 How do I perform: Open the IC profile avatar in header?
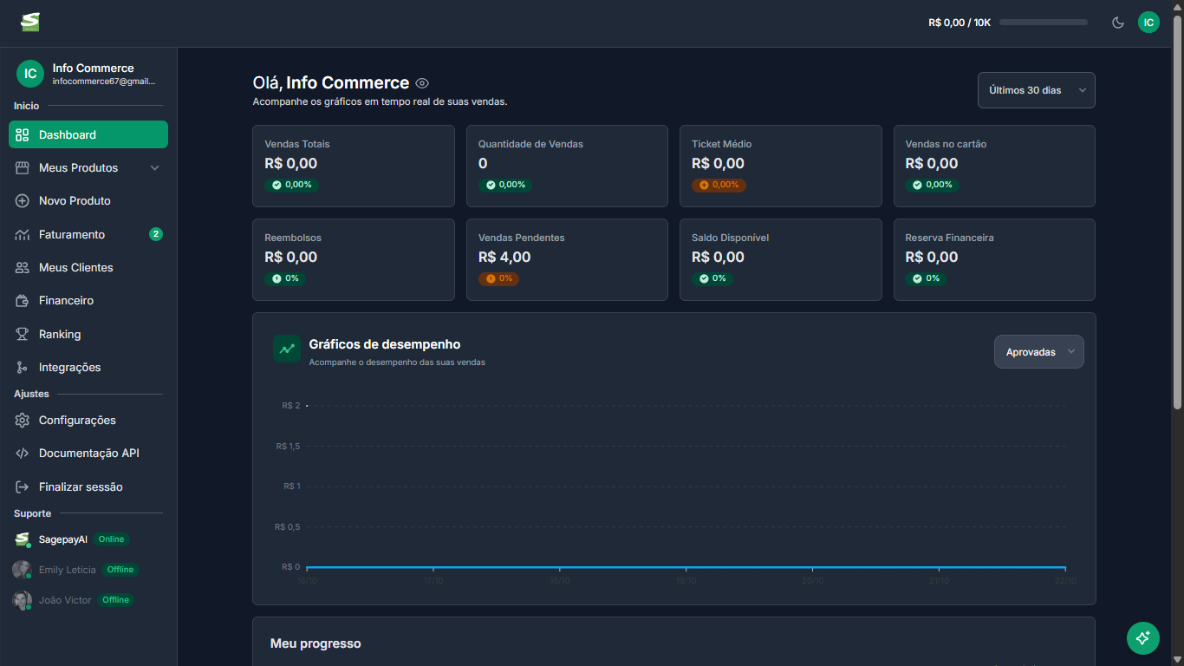[x=1148, y=23]
